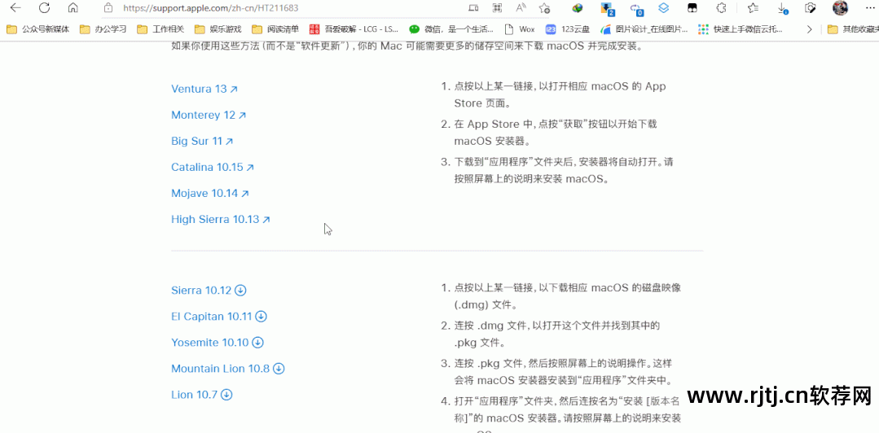Download Lion 10.7 disk image
The height and width of the screenshot is (433, 879).
[202, 395]
